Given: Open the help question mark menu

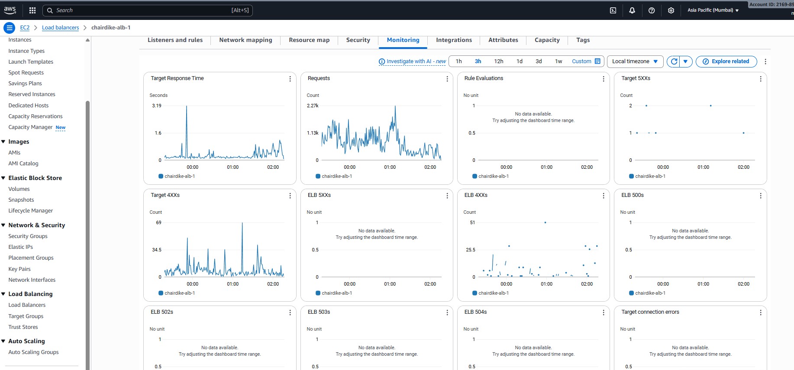Looking at the screenshot, I should point(652,10).
